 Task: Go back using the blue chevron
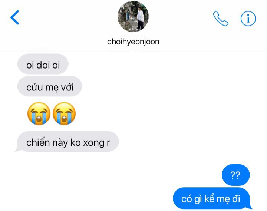point(14,17)
